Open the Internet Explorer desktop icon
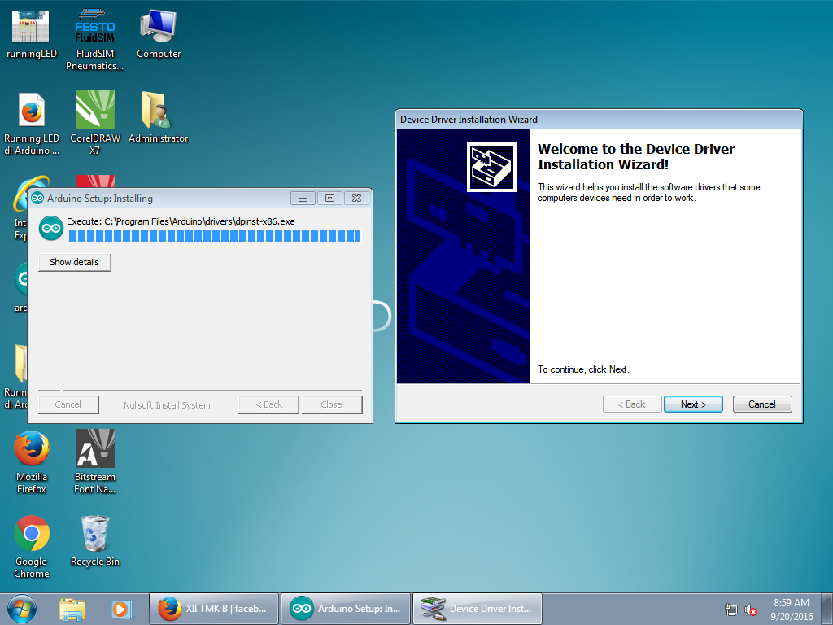Viewport: 833px width, 625px height. tap(21, 208)
